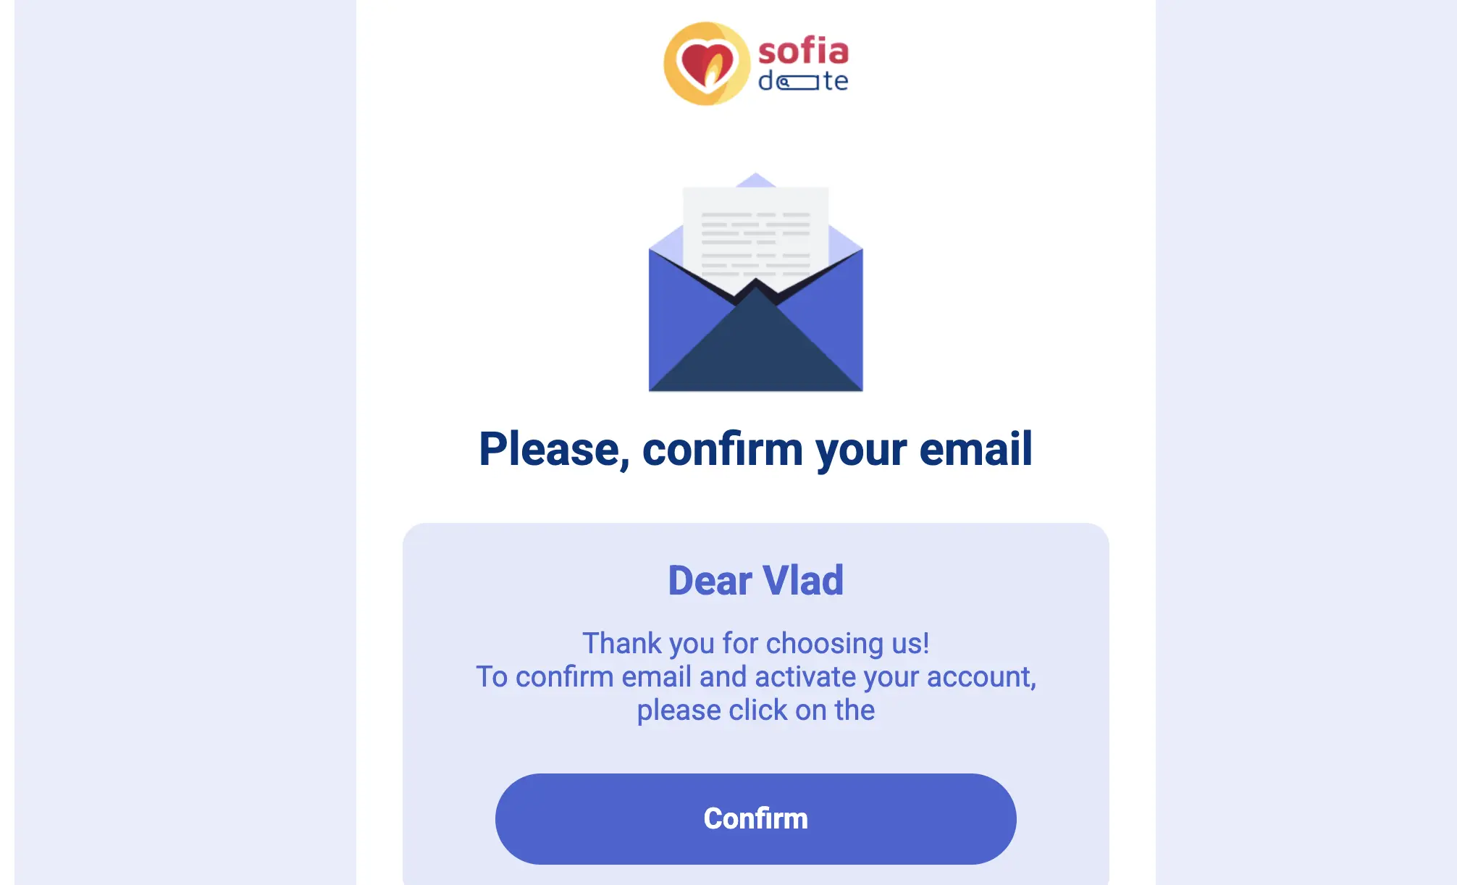Click the red "sofia" wordmark
1457x885 pixels.
(x=803, y=51)
